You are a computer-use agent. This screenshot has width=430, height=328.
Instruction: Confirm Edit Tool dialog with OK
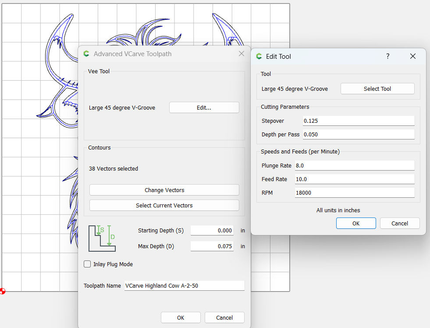tap(356, 223)
